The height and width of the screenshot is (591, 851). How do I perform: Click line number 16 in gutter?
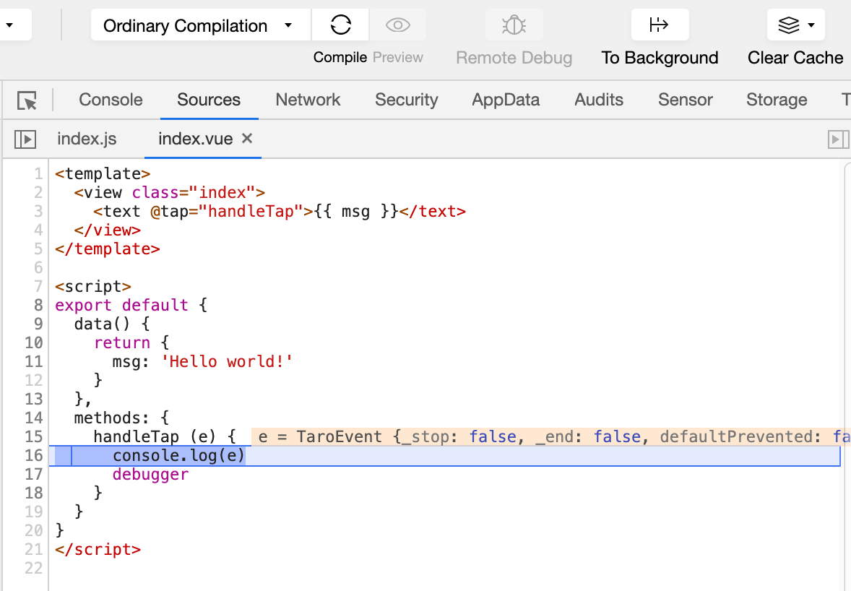[33, 455]
